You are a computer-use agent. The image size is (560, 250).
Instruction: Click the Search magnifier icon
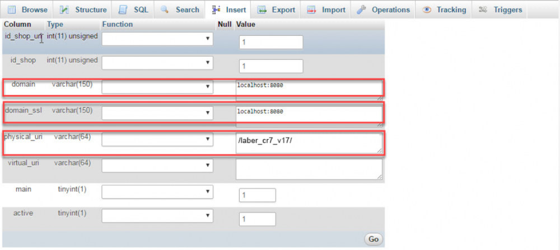click(x=165, y=10)
